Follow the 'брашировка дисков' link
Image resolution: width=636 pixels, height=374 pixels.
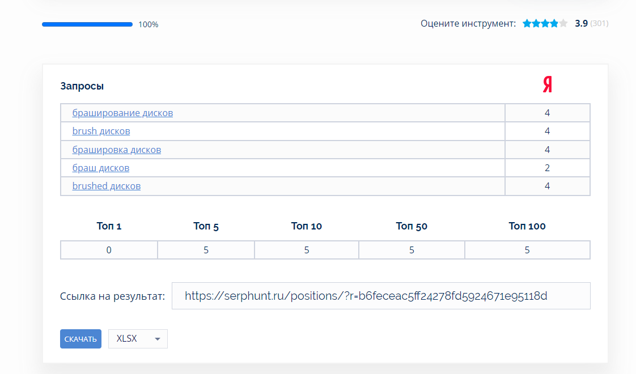point(116,150)
